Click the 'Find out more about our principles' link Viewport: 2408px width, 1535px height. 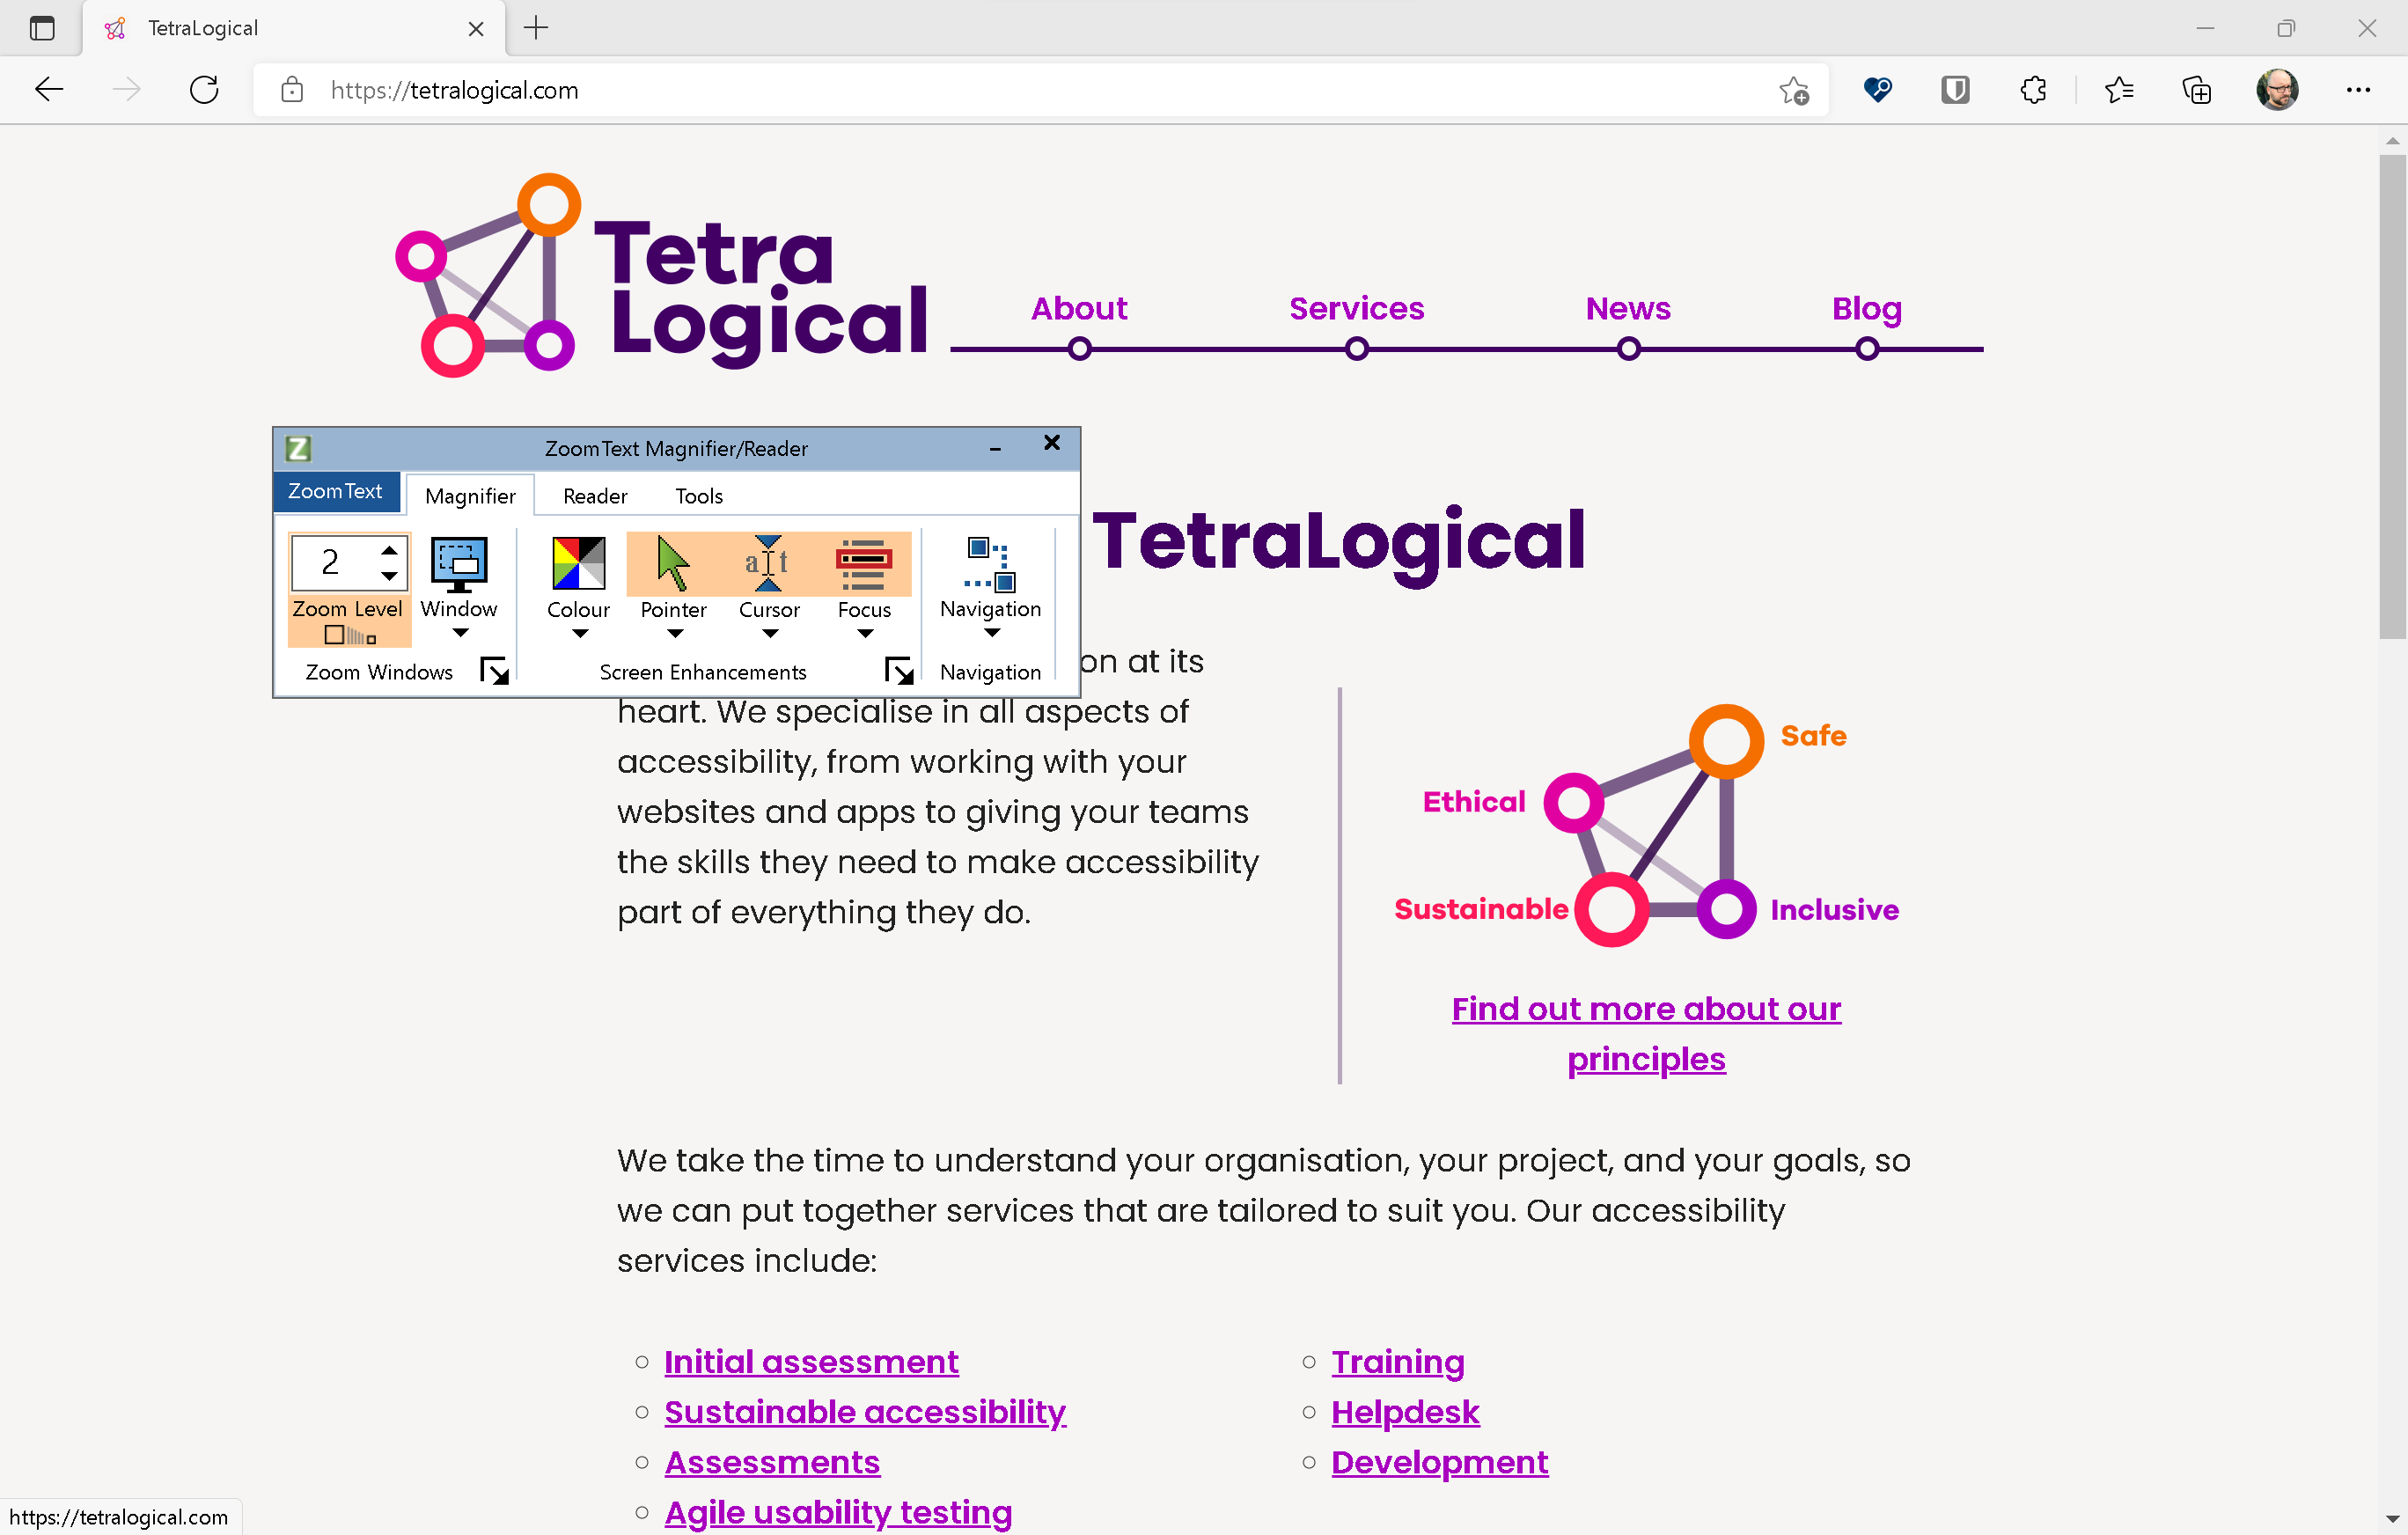click(x=1647, y=1033)
